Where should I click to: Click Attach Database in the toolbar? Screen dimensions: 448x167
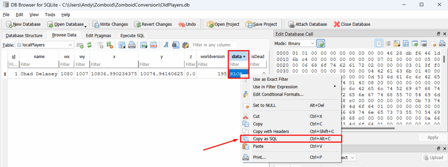(x=308, y=24)
